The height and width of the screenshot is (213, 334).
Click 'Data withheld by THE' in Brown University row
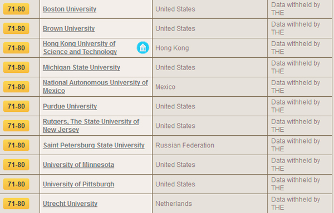pyautogui.click(x=296, y=28)
